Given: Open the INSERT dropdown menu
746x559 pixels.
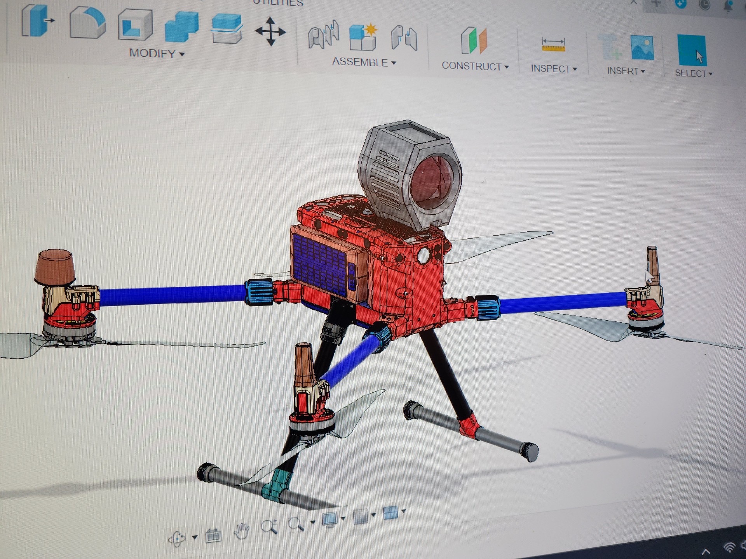Looking at the screenshot, I should 626,71.
